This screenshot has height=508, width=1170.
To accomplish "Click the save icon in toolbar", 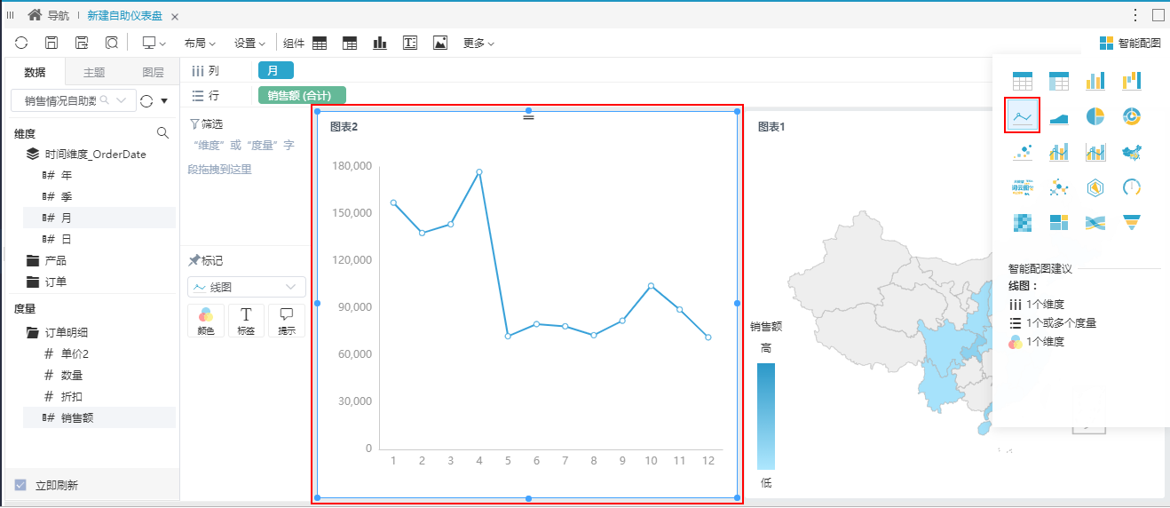I will point(51,43).
